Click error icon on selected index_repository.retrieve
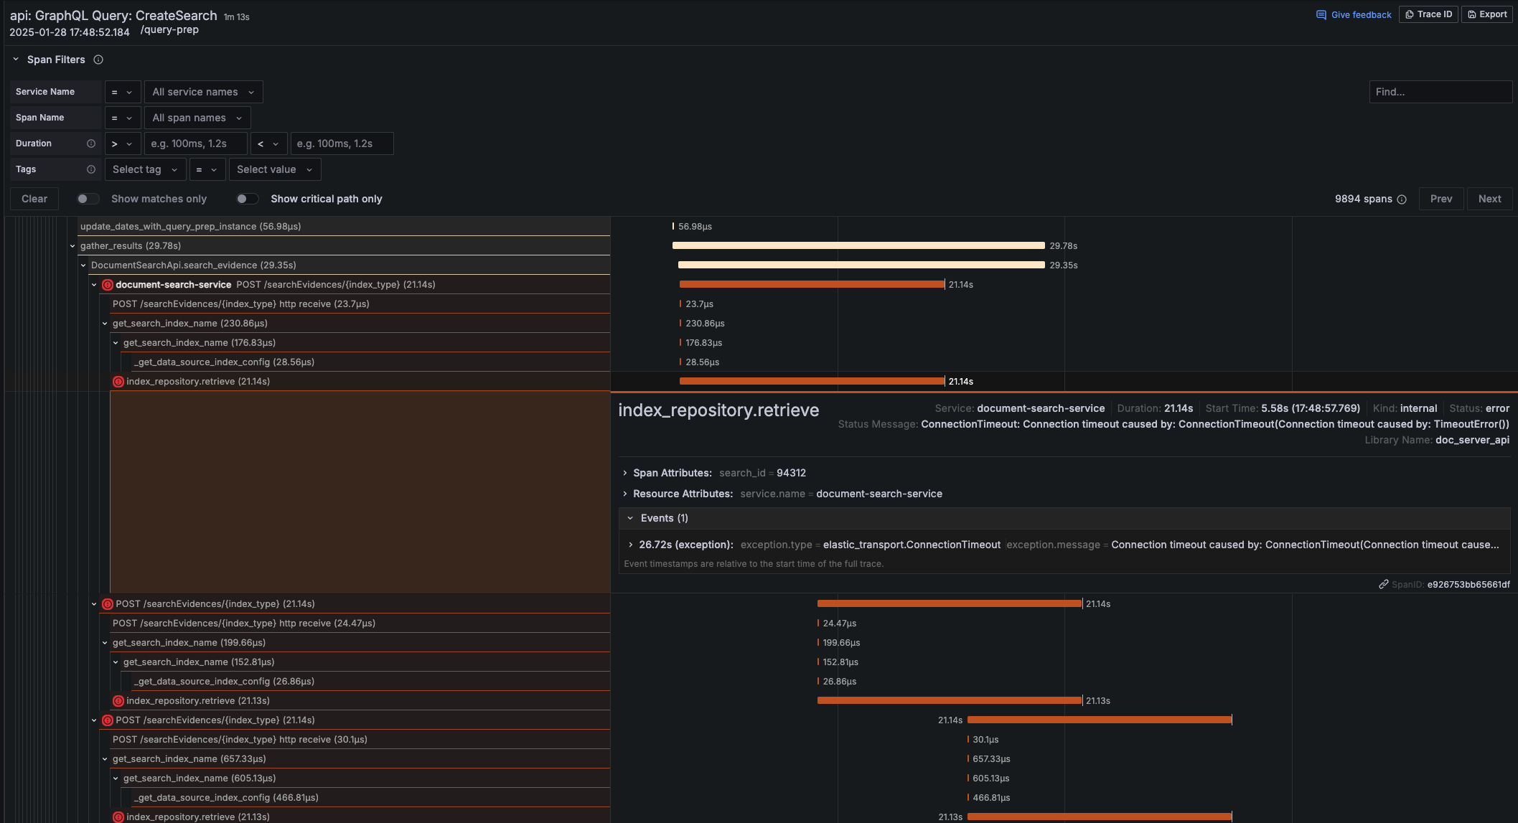The width and height of the screenshot is (1518, 823). 118,382
